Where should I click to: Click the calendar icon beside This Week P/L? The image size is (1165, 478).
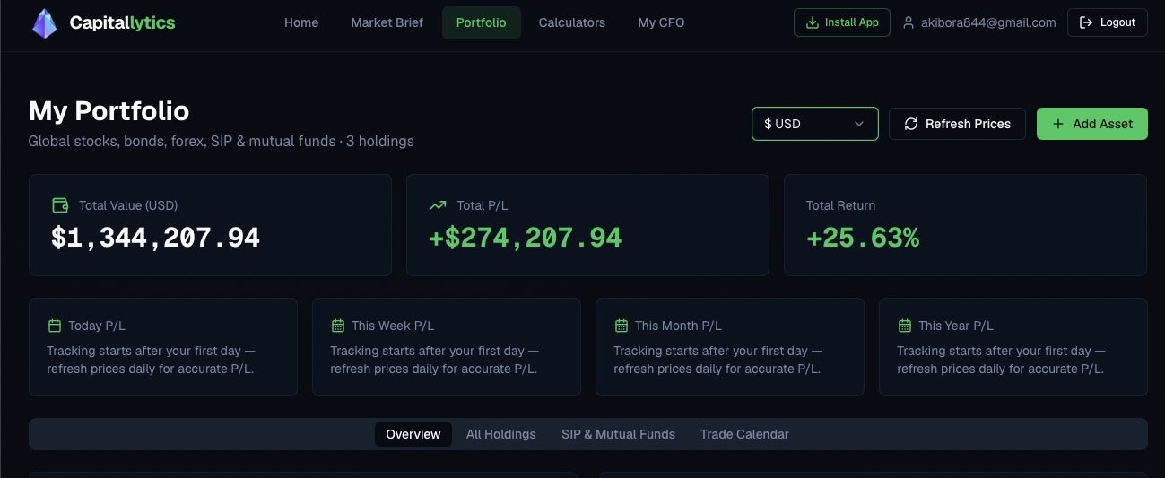[338, 326]
